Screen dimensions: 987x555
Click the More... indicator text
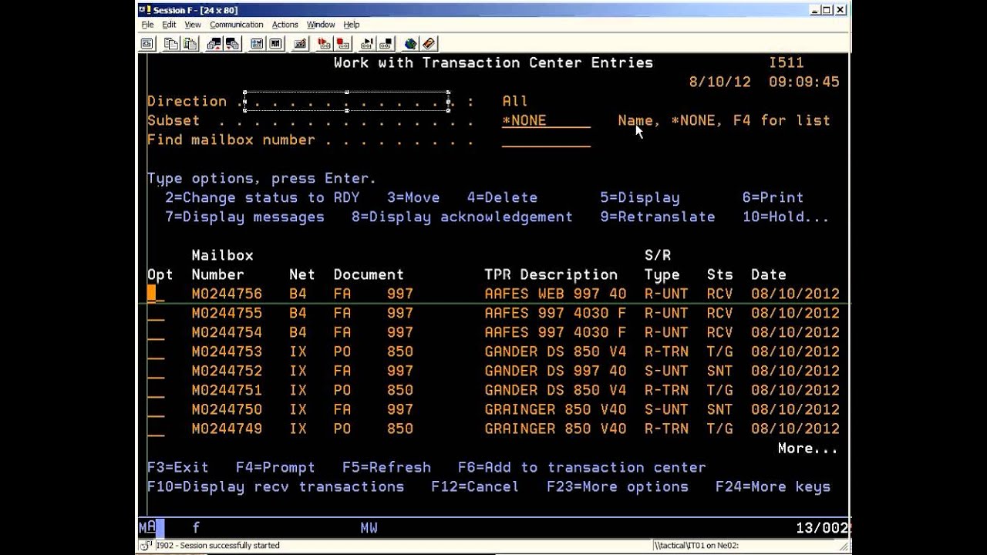807,448
